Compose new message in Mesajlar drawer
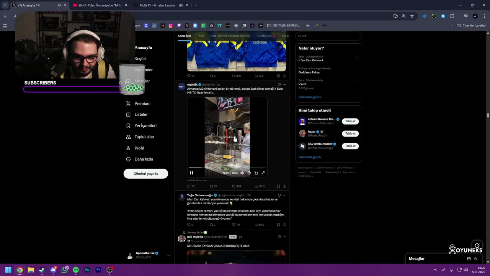This screenshot has width=490, height=276. pos(469,259)
